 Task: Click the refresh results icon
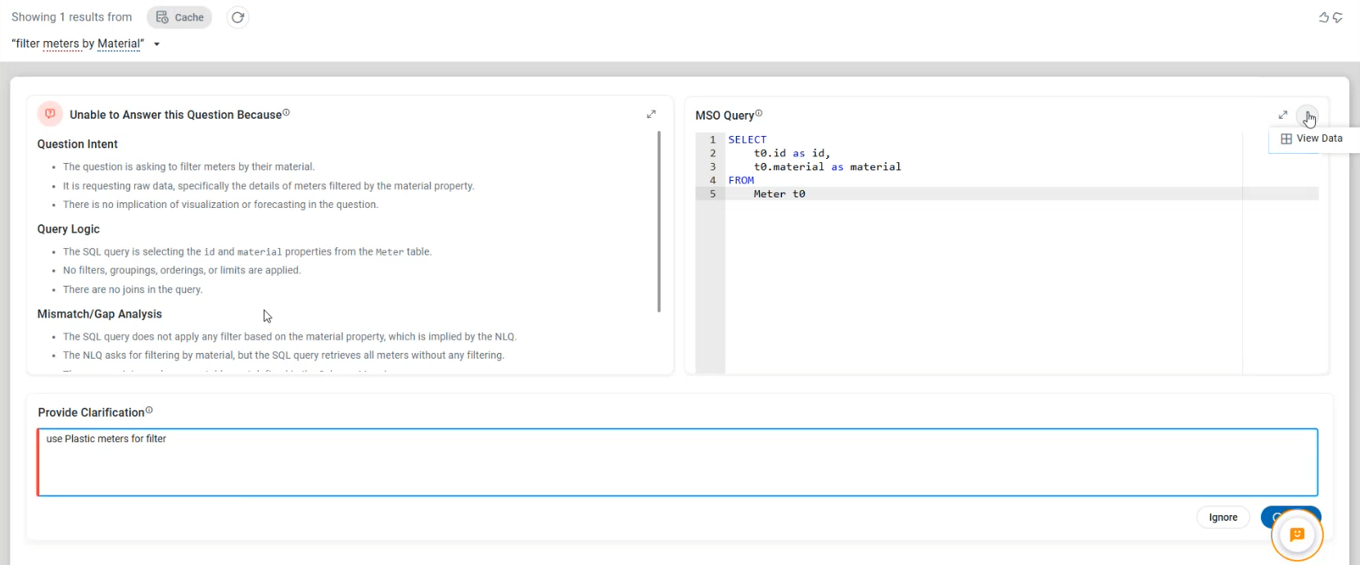coord(237,17)
